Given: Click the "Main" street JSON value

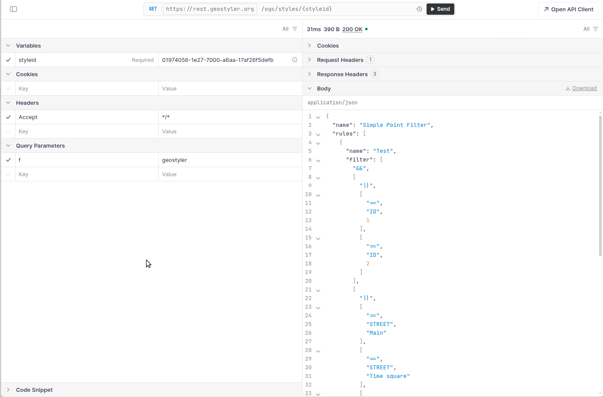Looking at the screenshot, I should 376,333.
